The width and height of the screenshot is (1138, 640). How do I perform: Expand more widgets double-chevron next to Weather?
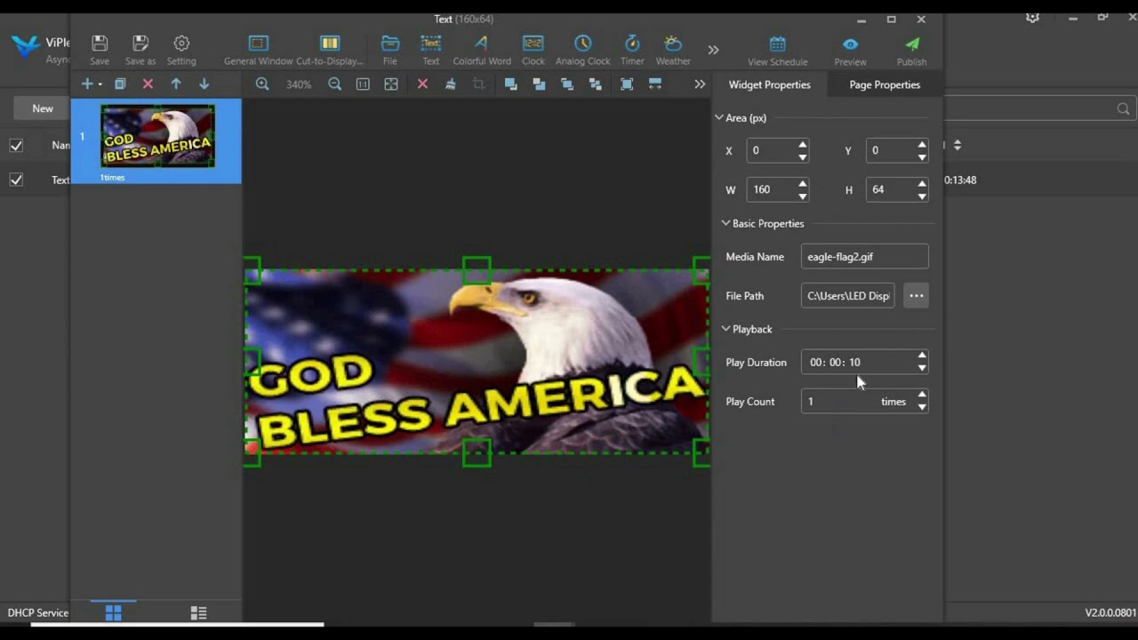pyautogui.click(x=713, y=50)
